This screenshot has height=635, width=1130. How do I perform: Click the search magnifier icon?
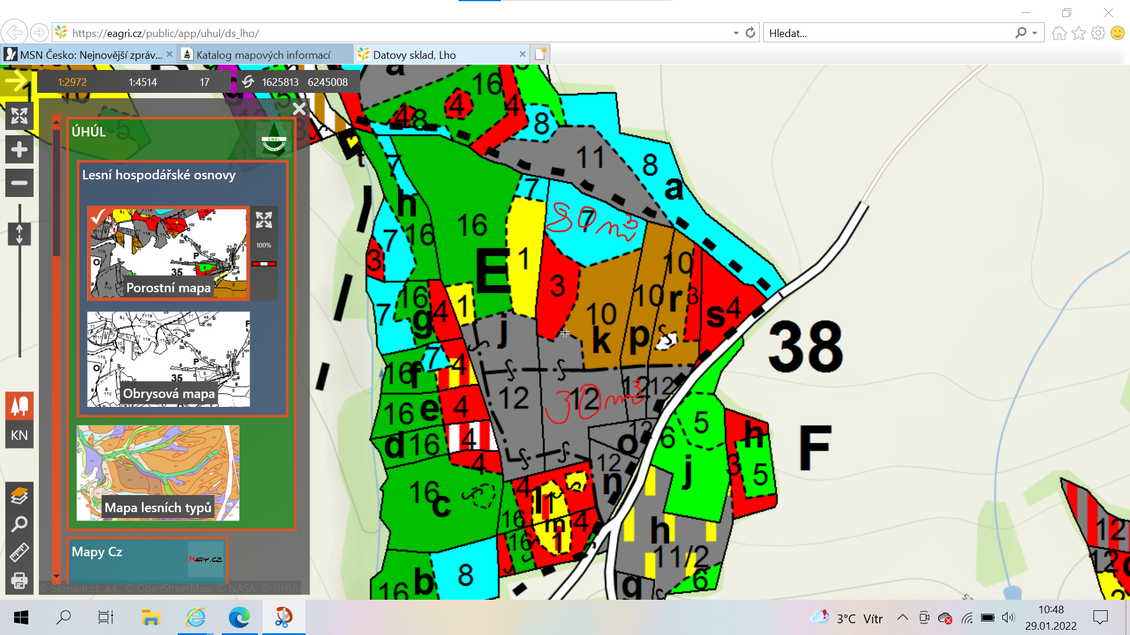coord(1021,33)
